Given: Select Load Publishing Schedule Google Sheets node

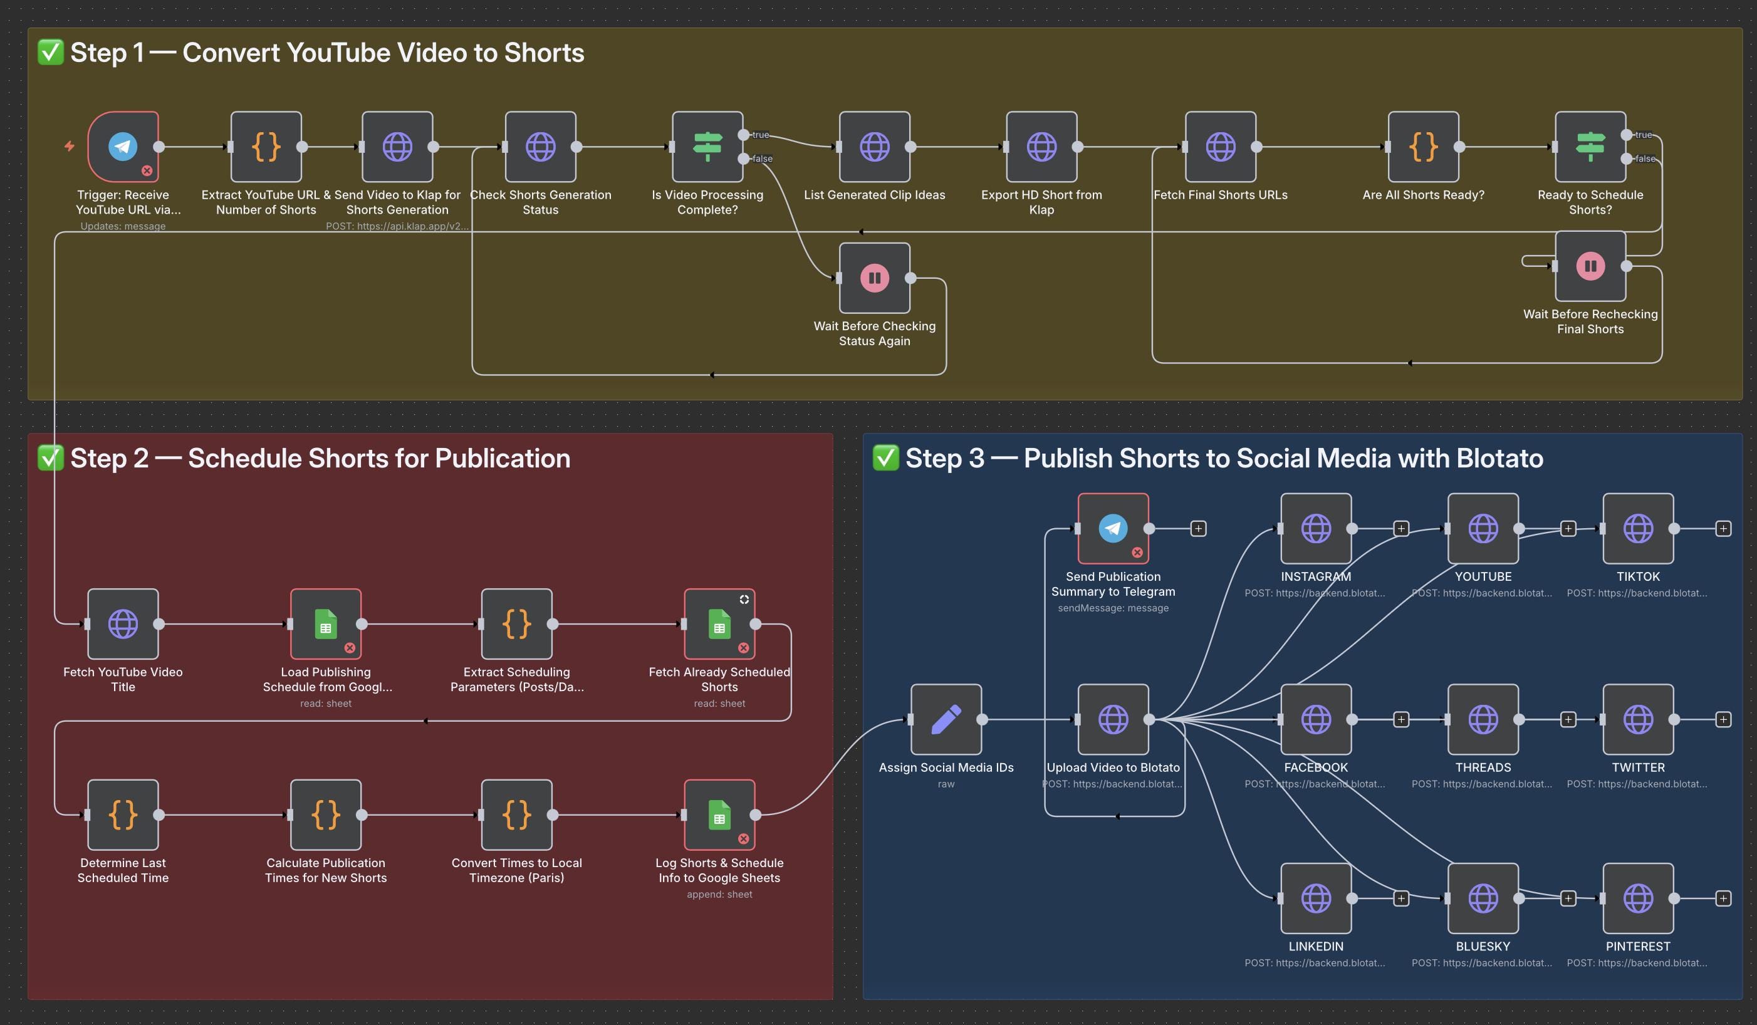Looking at the screenshot, I should (326, 623).
